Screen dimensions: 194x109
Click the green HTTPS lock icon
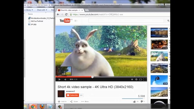coord(71,15)
